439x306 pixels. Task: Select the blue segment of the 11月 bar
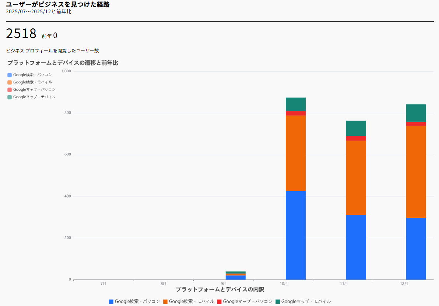coord(356,247)
